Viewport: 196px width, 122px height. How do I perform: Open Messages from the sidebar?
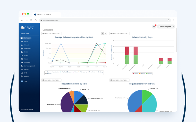click(25, 62)
